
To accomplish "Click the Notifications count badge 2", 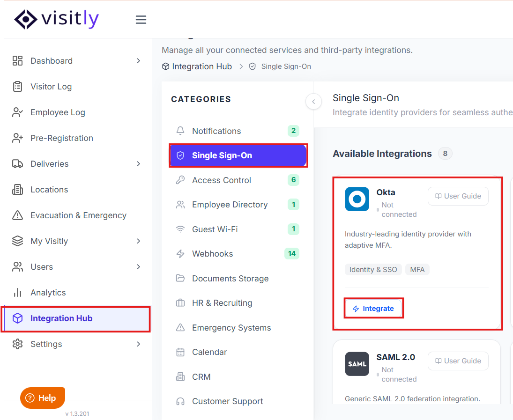I will click(293, 131).
